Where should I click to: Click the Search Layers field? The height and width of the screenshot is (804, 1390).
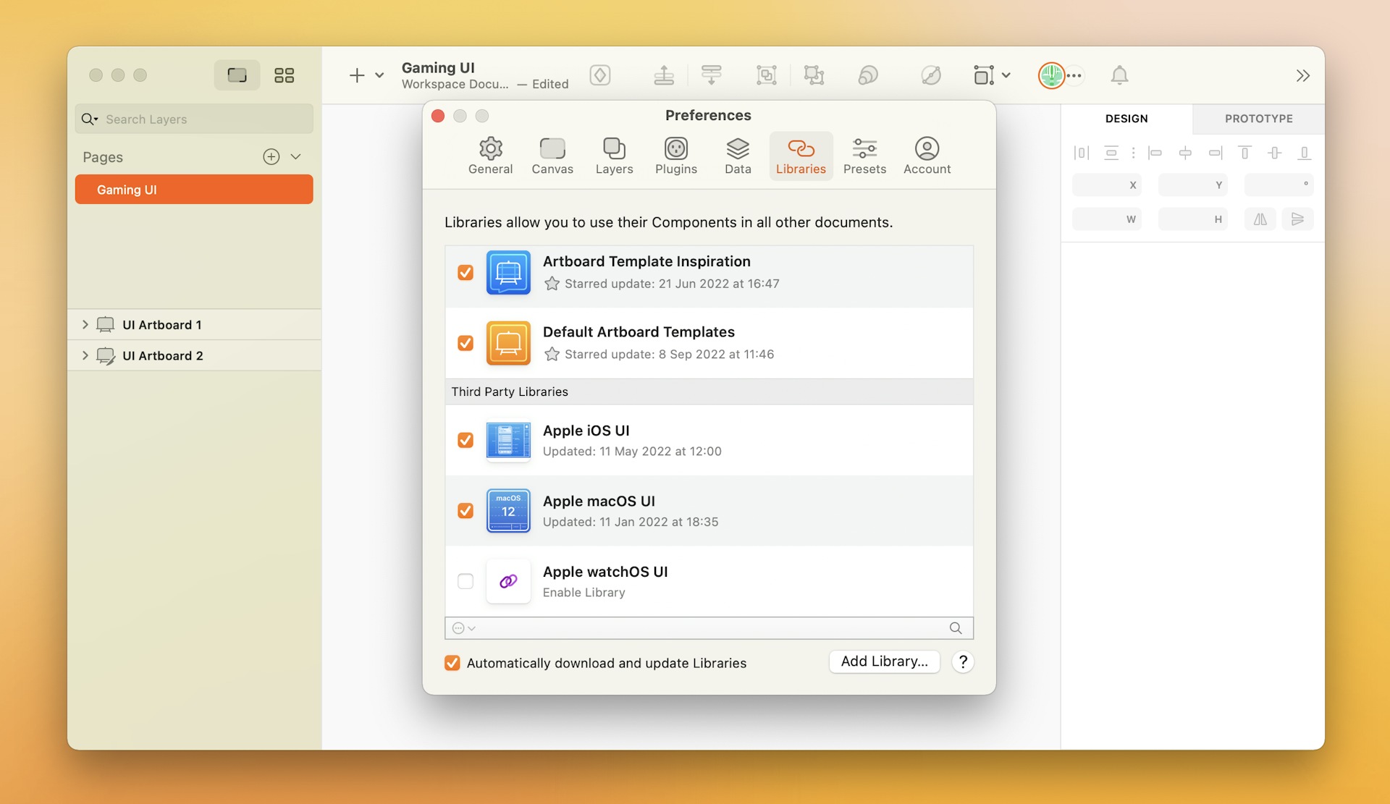[194, 119]
